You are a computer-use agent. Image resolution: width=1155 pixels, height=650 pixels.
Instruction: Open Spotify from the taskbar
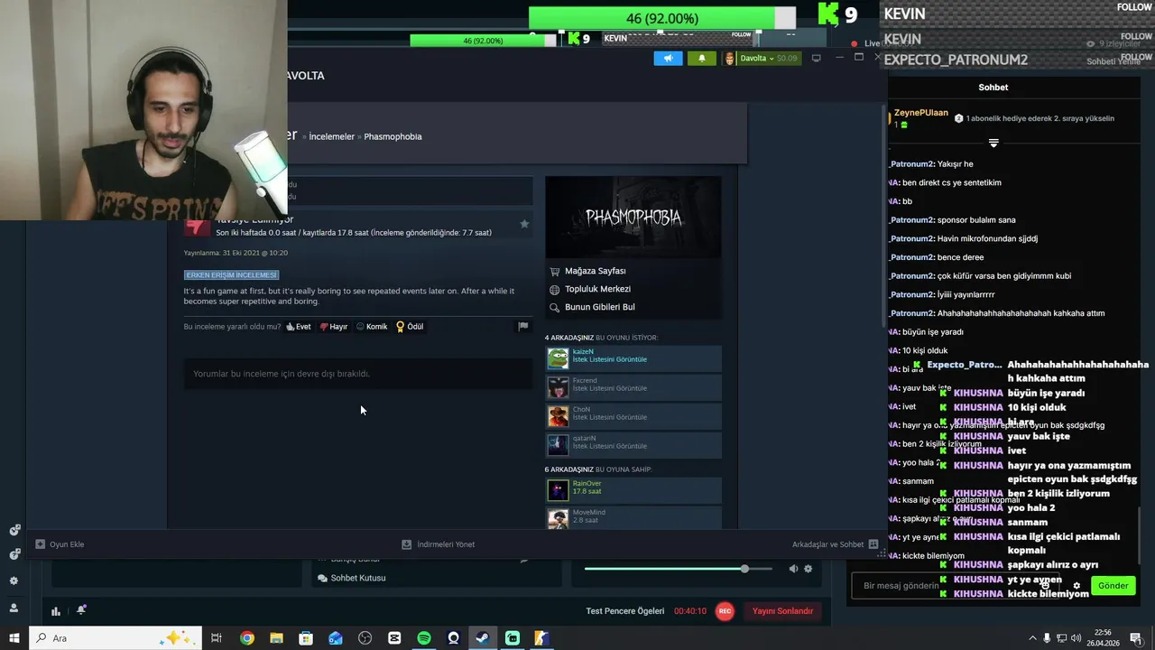coord(424,638)
